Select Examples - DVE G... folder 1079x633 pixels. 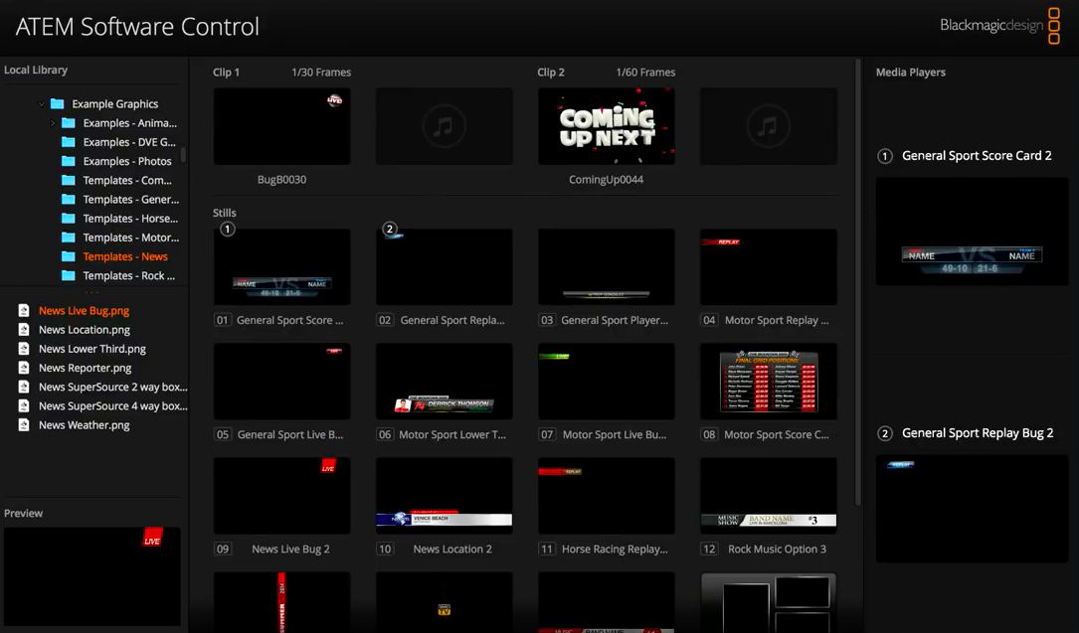pyautogui.click(x=128, y=142)
